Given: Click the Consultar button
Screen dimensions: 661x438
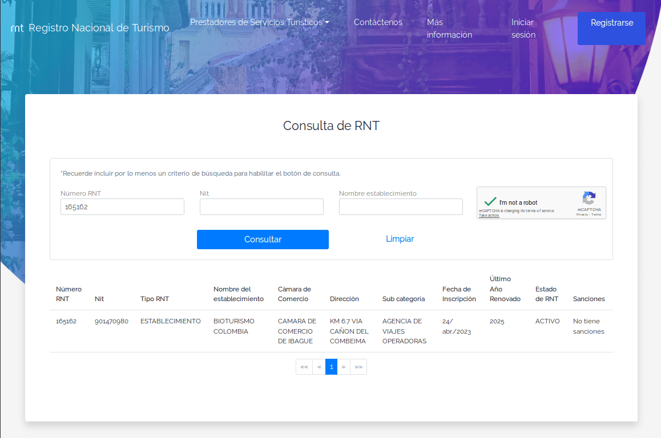Looking at the screenshot, I should click(263, 240).
